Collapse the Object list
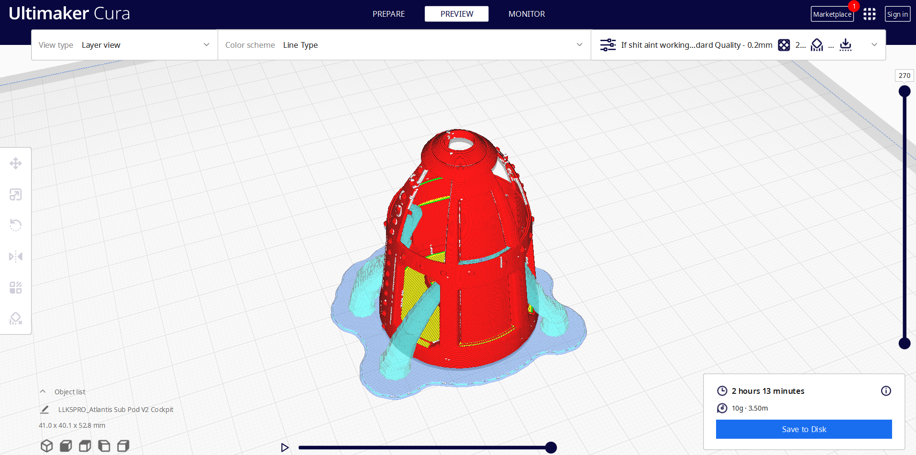 [x=42, y=391]
